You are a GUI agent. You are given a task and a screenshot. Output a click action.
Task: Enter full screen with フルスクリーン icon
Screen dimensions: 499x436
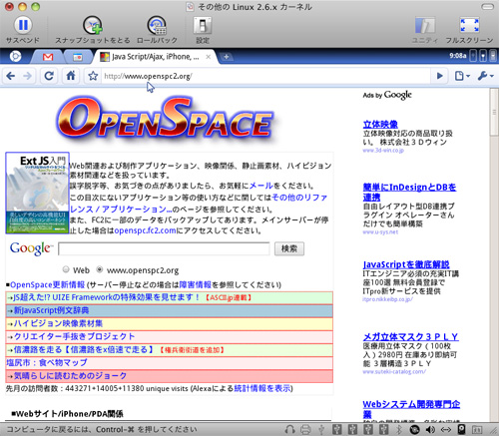[x=469, y=25]
